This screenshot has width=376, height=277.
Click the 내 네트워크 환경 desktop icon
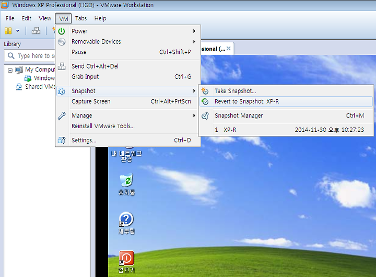pyautogui.click(x=126, y=154)
